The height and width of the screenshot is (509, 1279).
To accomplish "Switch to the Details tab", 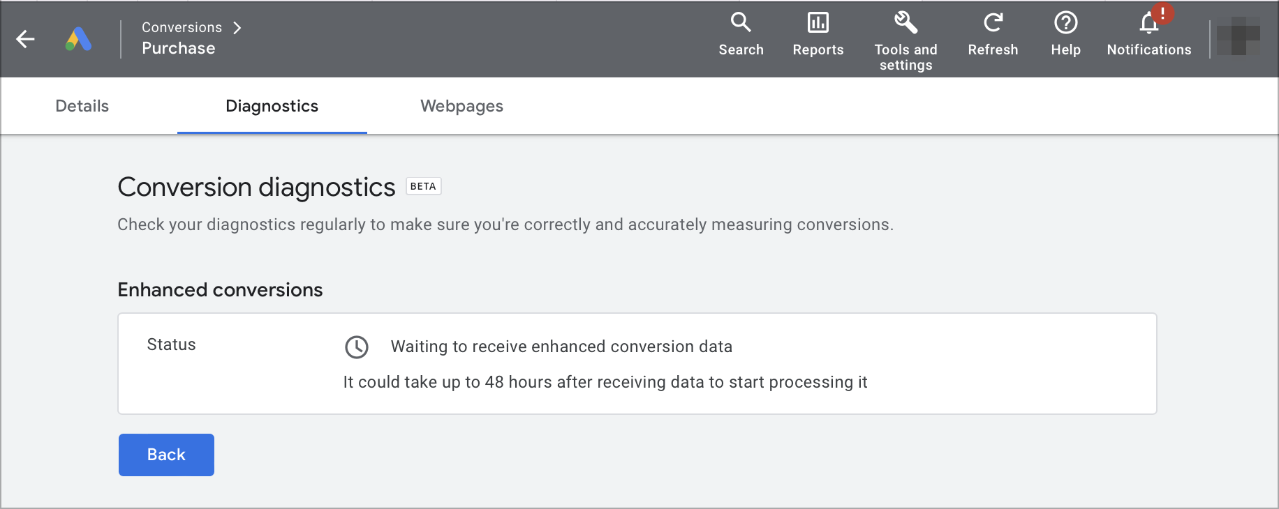I will [82, 106].
